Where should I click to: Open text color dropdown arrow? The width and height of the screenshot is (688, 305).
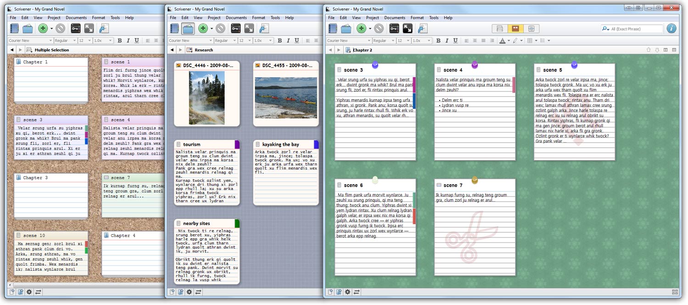pyautogui.click(x=509, y=41)
